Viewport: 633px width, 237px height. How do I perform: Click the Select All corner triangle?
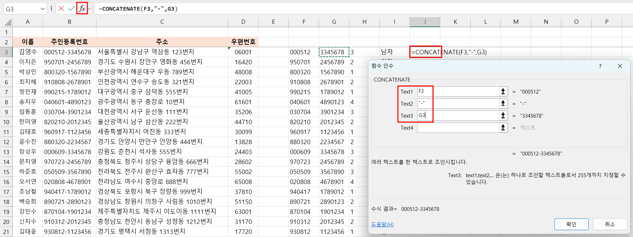pyautogui.click(x=8, y=22)
